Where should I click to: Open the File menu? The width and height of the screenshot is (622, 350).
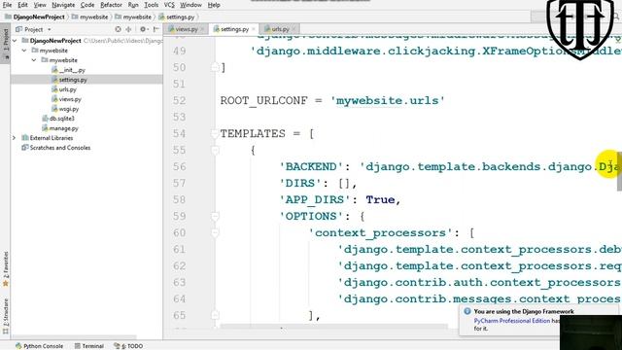[7, 5]
